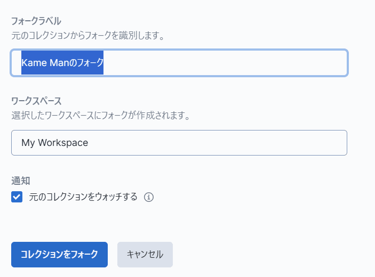Click the 元のコレクションからフォークを識別します description
375x277 pixels.
coord(88,36)
